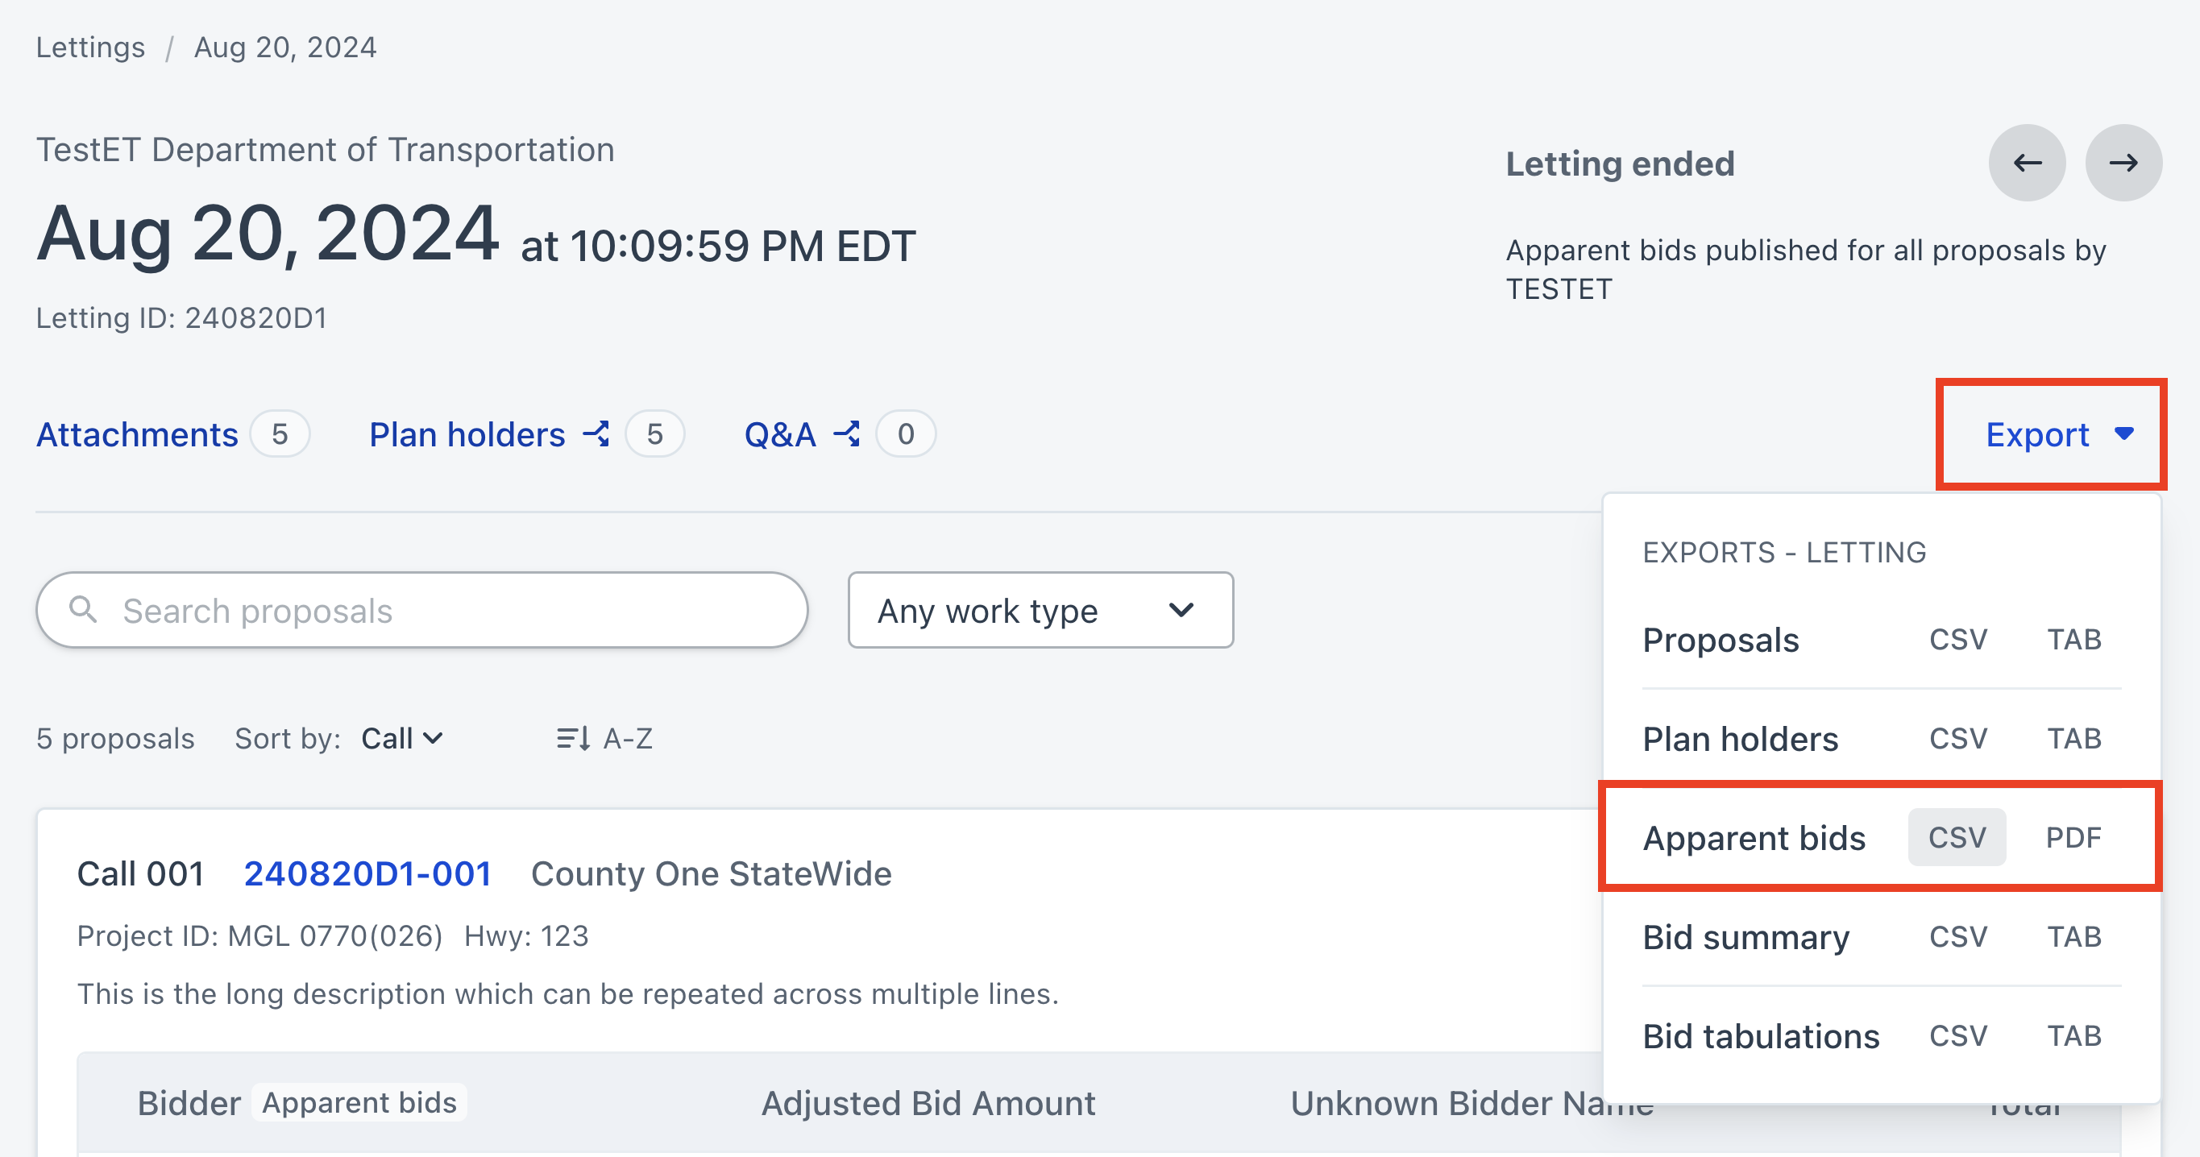Click the Search proposals field
2200x1157 pixels.
[444, 610]
